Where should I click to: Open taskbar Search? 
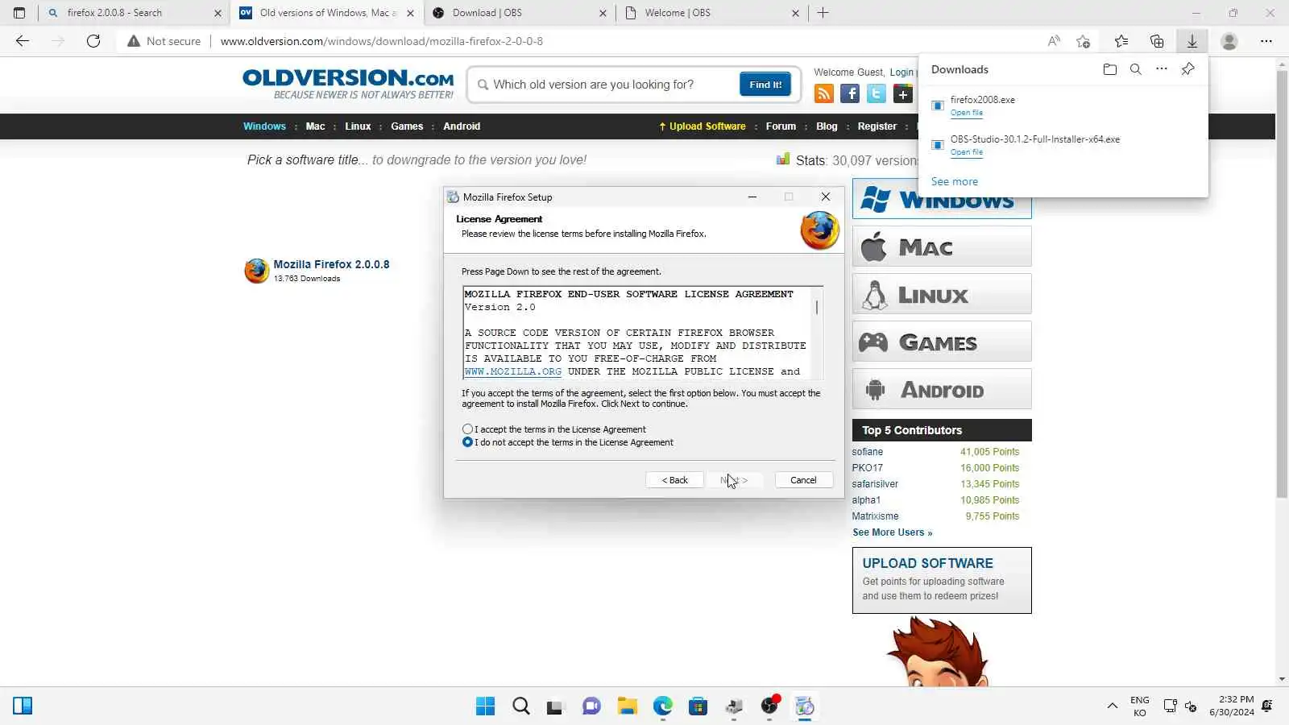point(521,706)
